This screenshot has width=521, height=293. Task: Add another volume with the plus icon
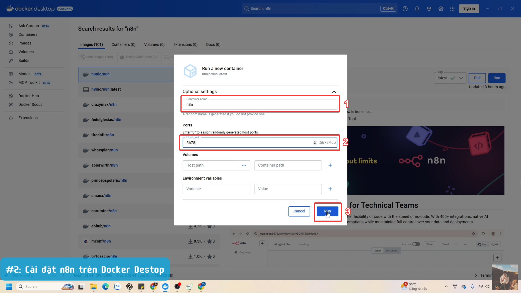(x=330, y=165)
